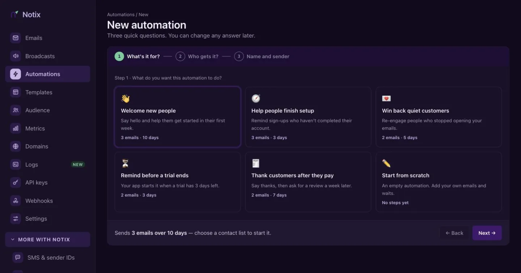Screen dimensions: 521x273
Task: Click 'Three quick questions' subtitle text
Action: 181,36
